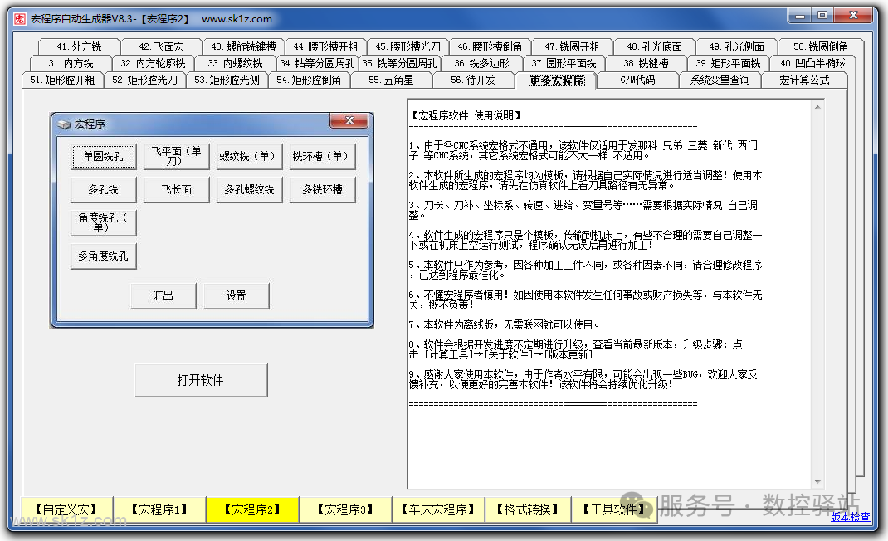Select tab 56. 待开发

[x=473, y=80]
